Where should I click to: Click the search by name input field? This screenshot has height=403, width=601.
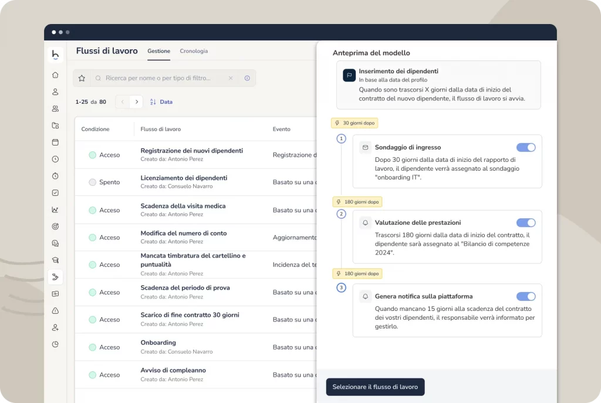[x=157, y=78]
